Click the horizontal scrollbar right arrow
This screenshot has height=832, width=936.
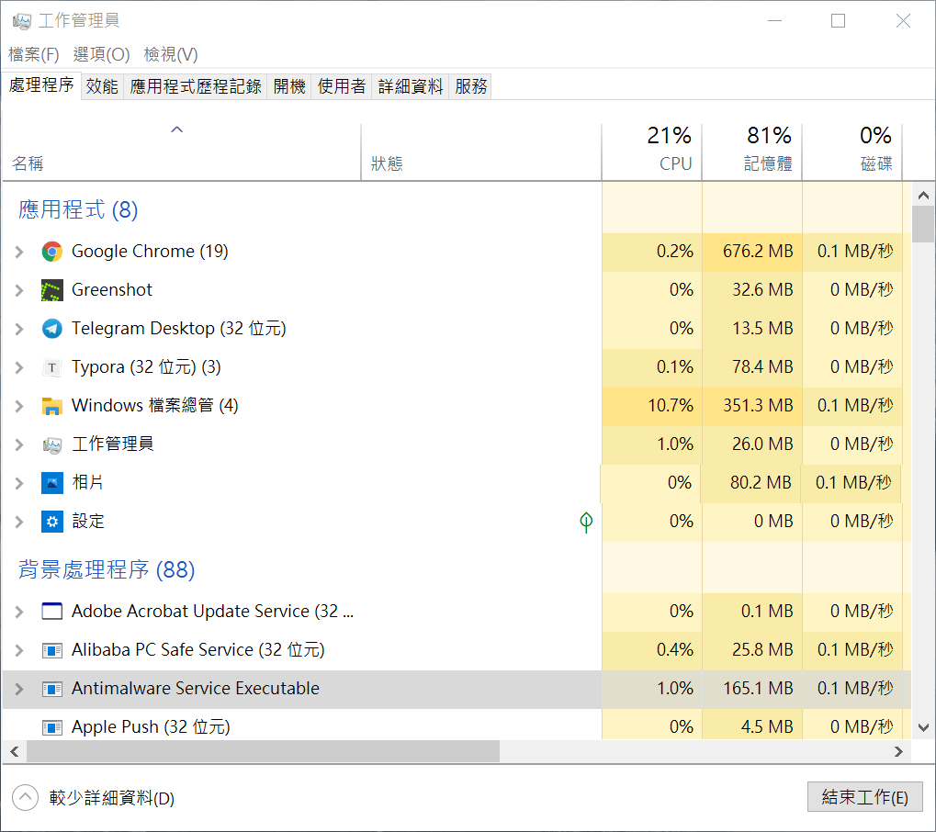click(898, 752)
